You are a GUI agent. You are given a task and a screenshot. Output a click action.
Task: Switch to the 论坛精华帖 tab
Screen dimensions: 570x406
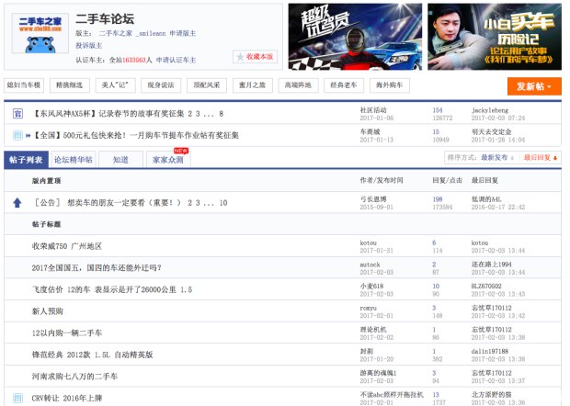tap(74, 160)
